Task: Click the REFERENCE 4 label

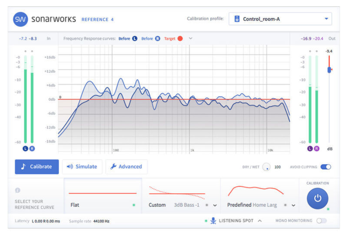Action: click(97, 20)
